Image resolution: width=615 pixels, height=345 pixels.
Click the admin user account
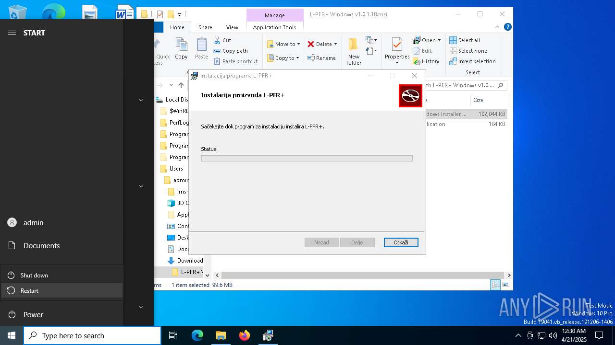tap(61, 222)
